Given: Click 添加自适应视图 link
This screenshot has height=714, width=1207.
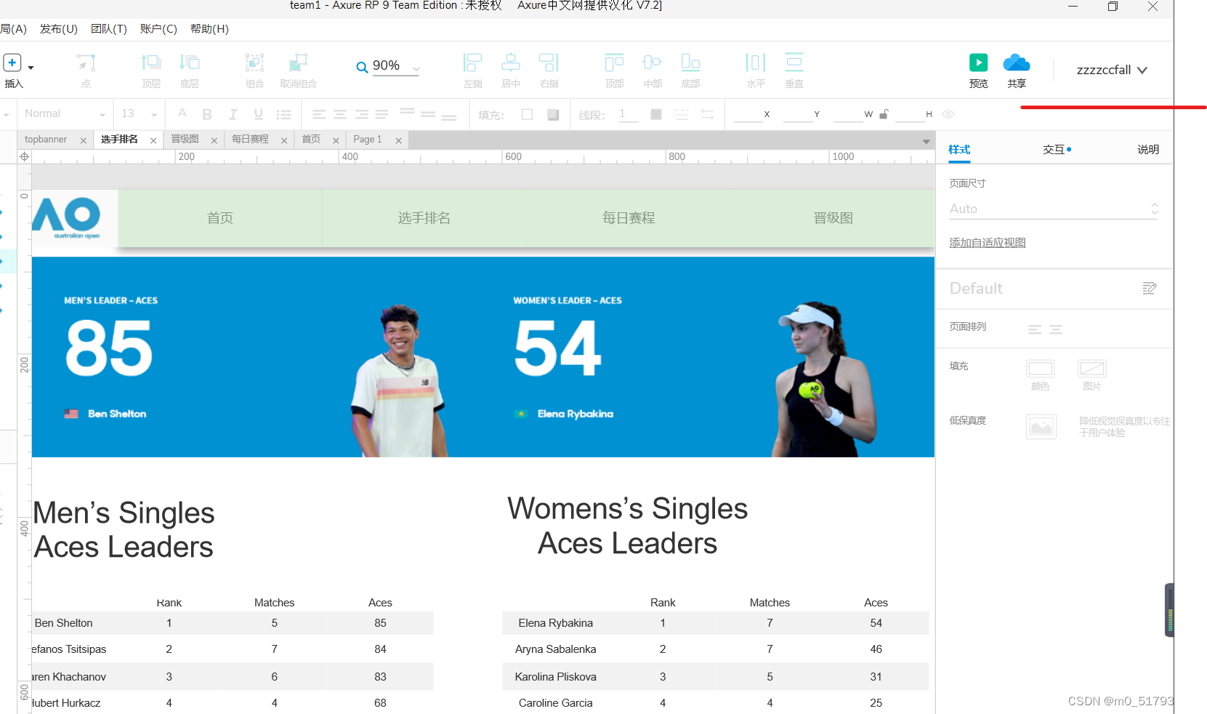Looking at the screenshot, I should [x=988, y=243].
